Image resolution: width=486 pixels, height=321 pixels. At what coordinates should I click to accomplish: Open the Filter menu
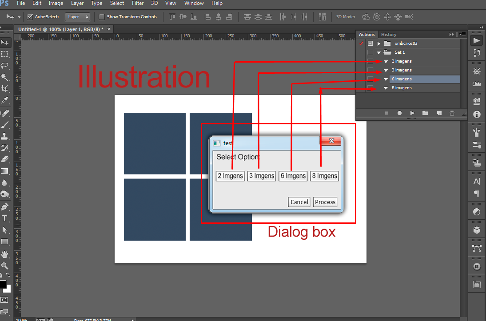pos(138,3)
